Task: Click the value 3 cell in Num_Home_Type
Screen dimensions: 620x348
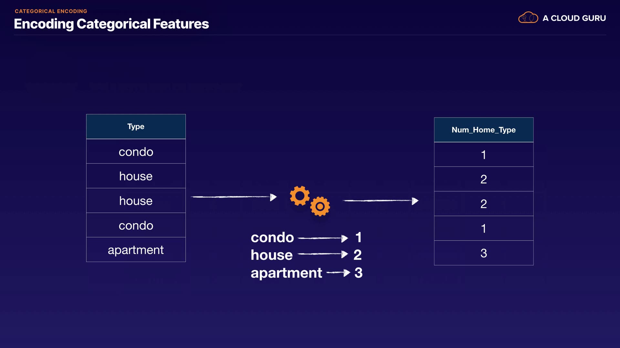Action: [x=483, y=253]
